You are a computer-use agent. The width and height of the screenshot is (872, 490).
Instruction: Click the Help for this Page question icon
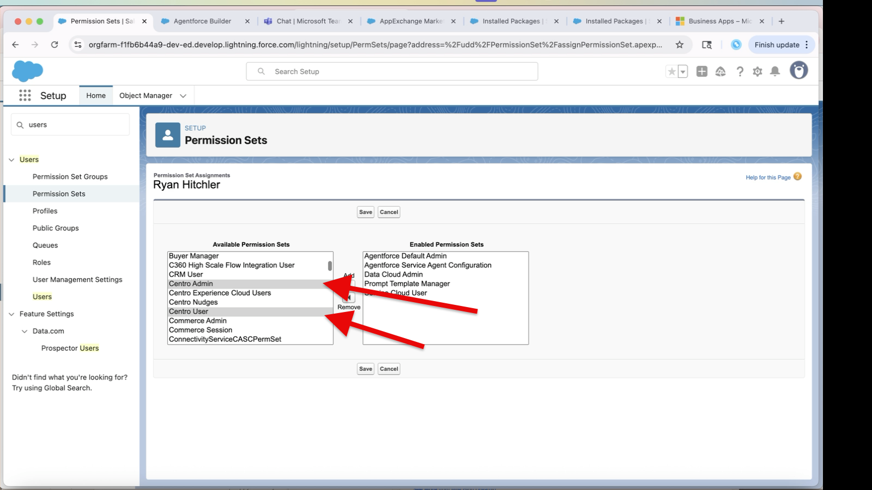click(x=798, y=176)
